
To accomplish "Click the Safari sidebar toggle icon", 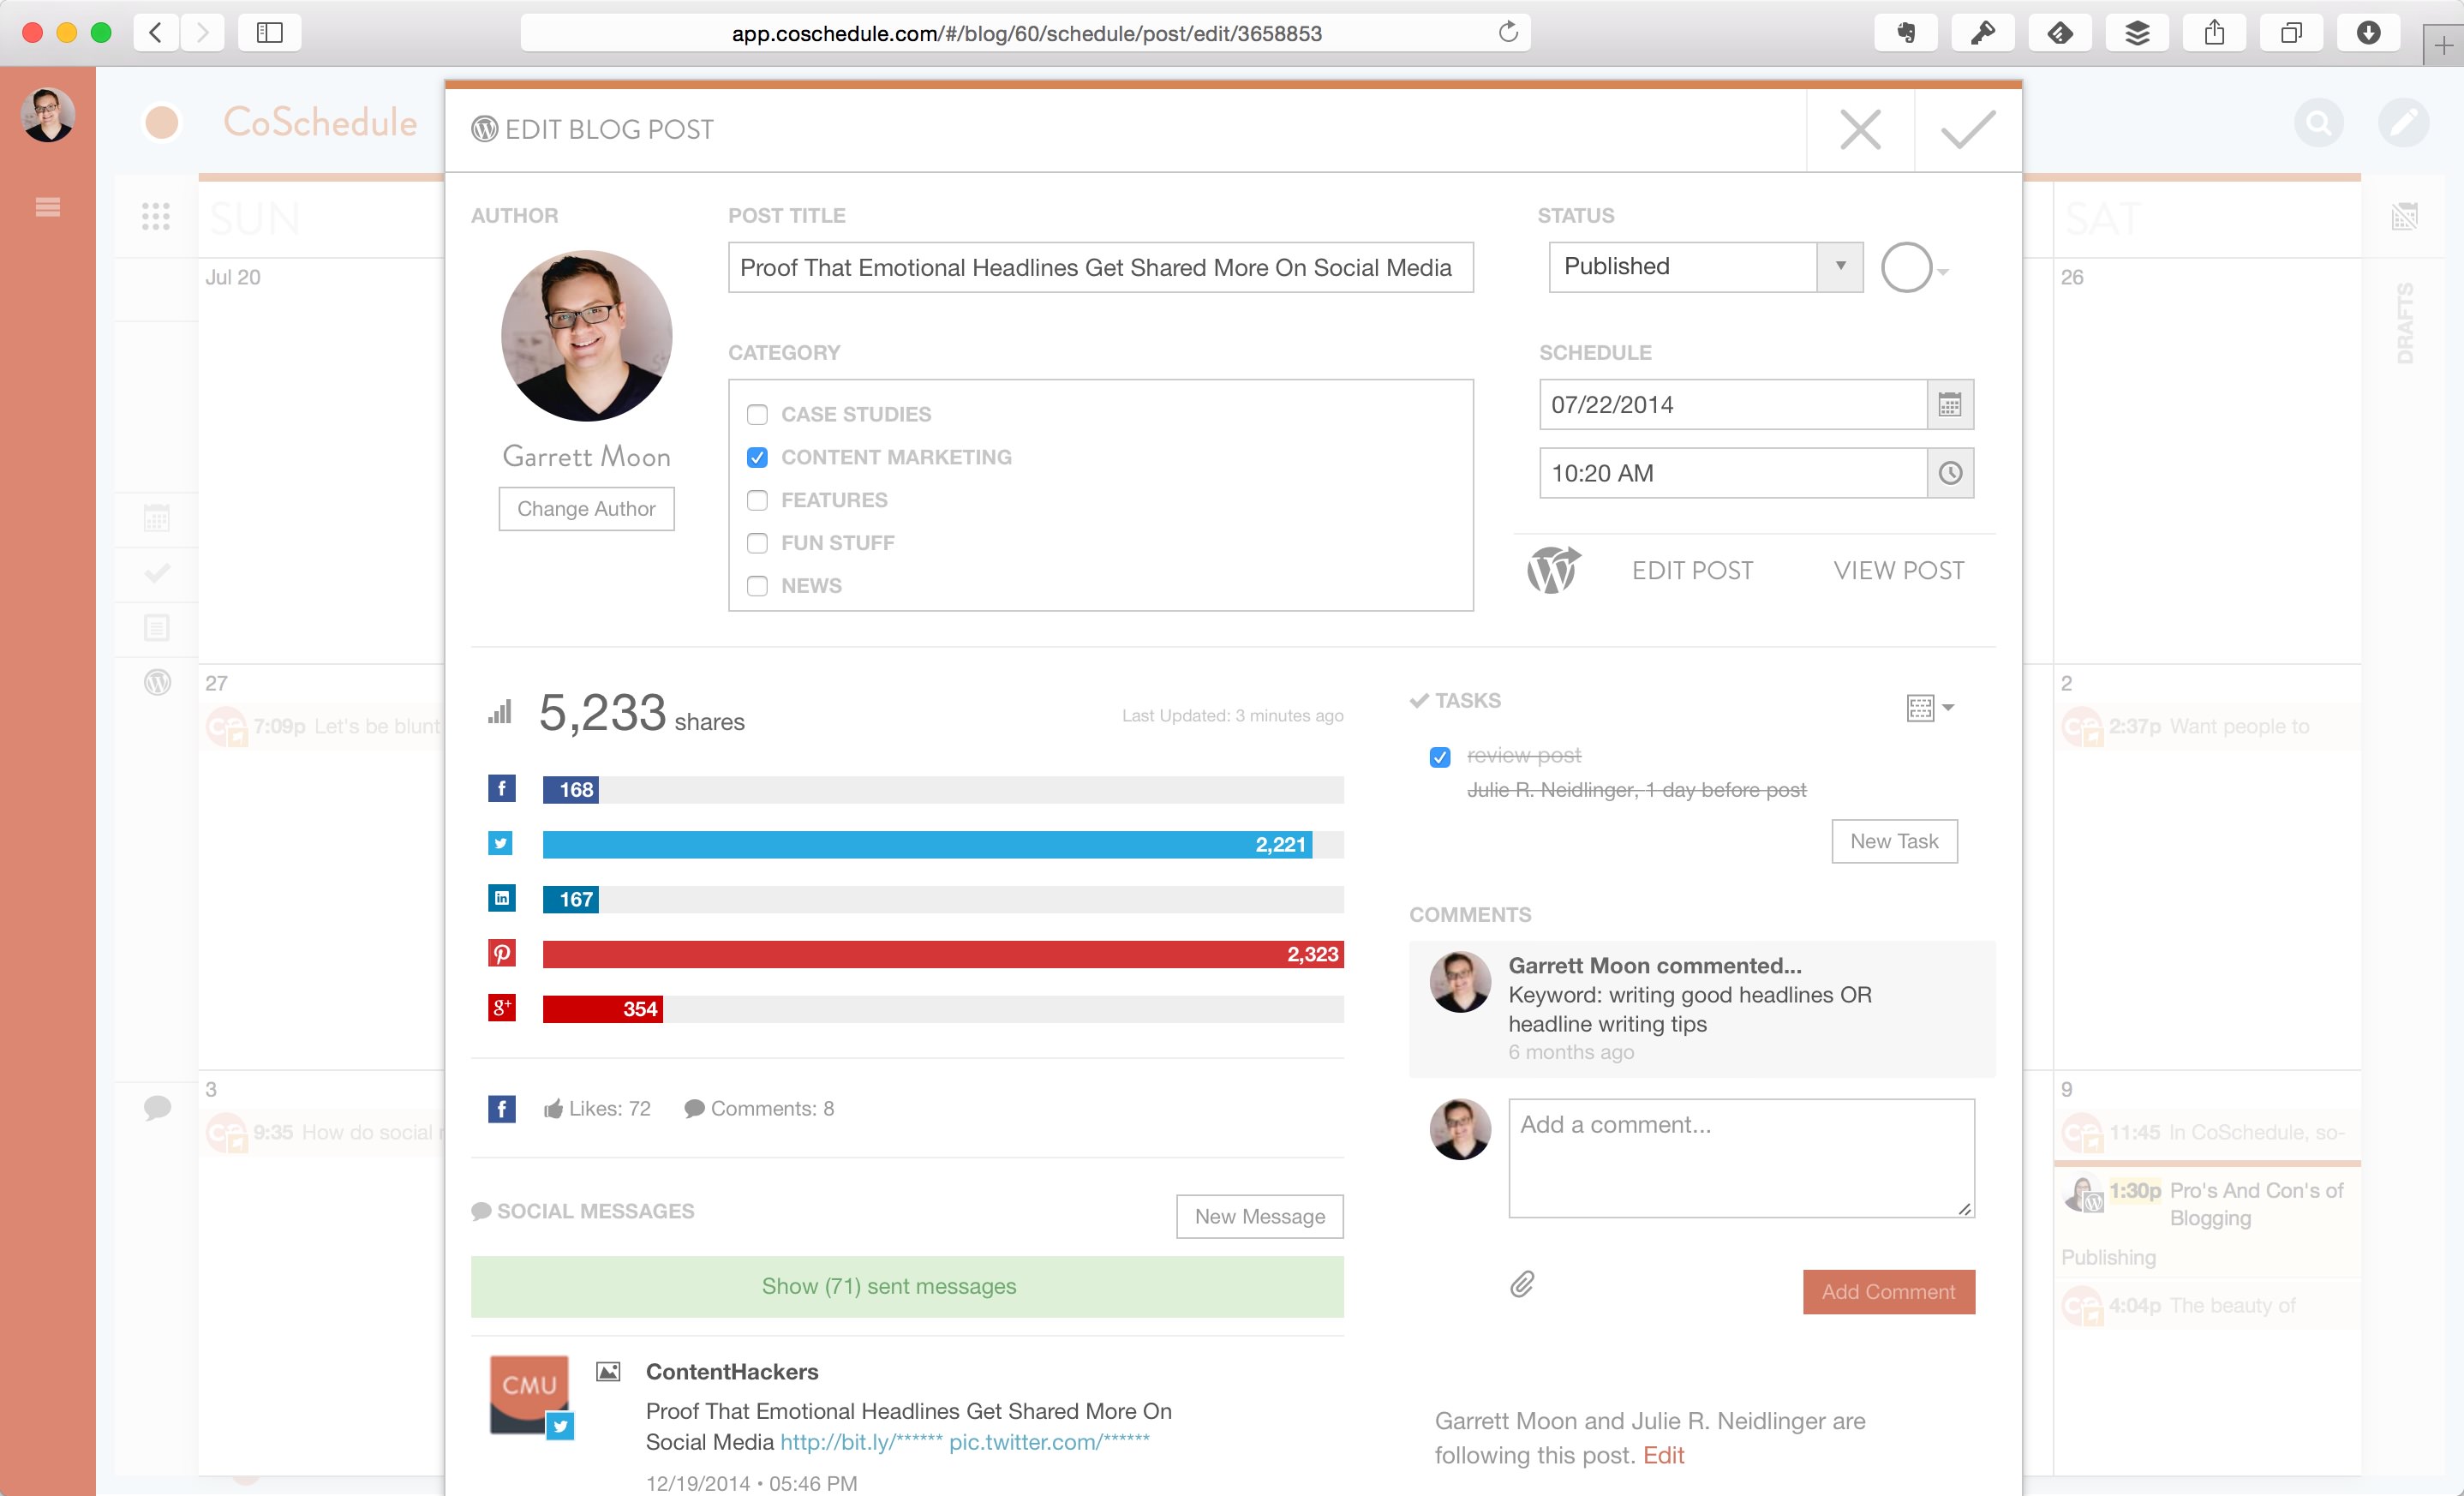I will point(269,33).
